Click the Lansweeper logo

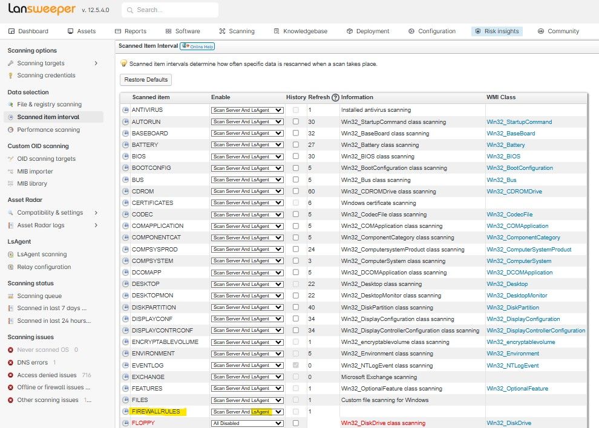pos(42,10)
